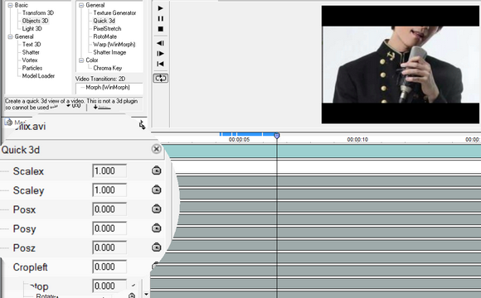Step back one frame

click(160, 43)
